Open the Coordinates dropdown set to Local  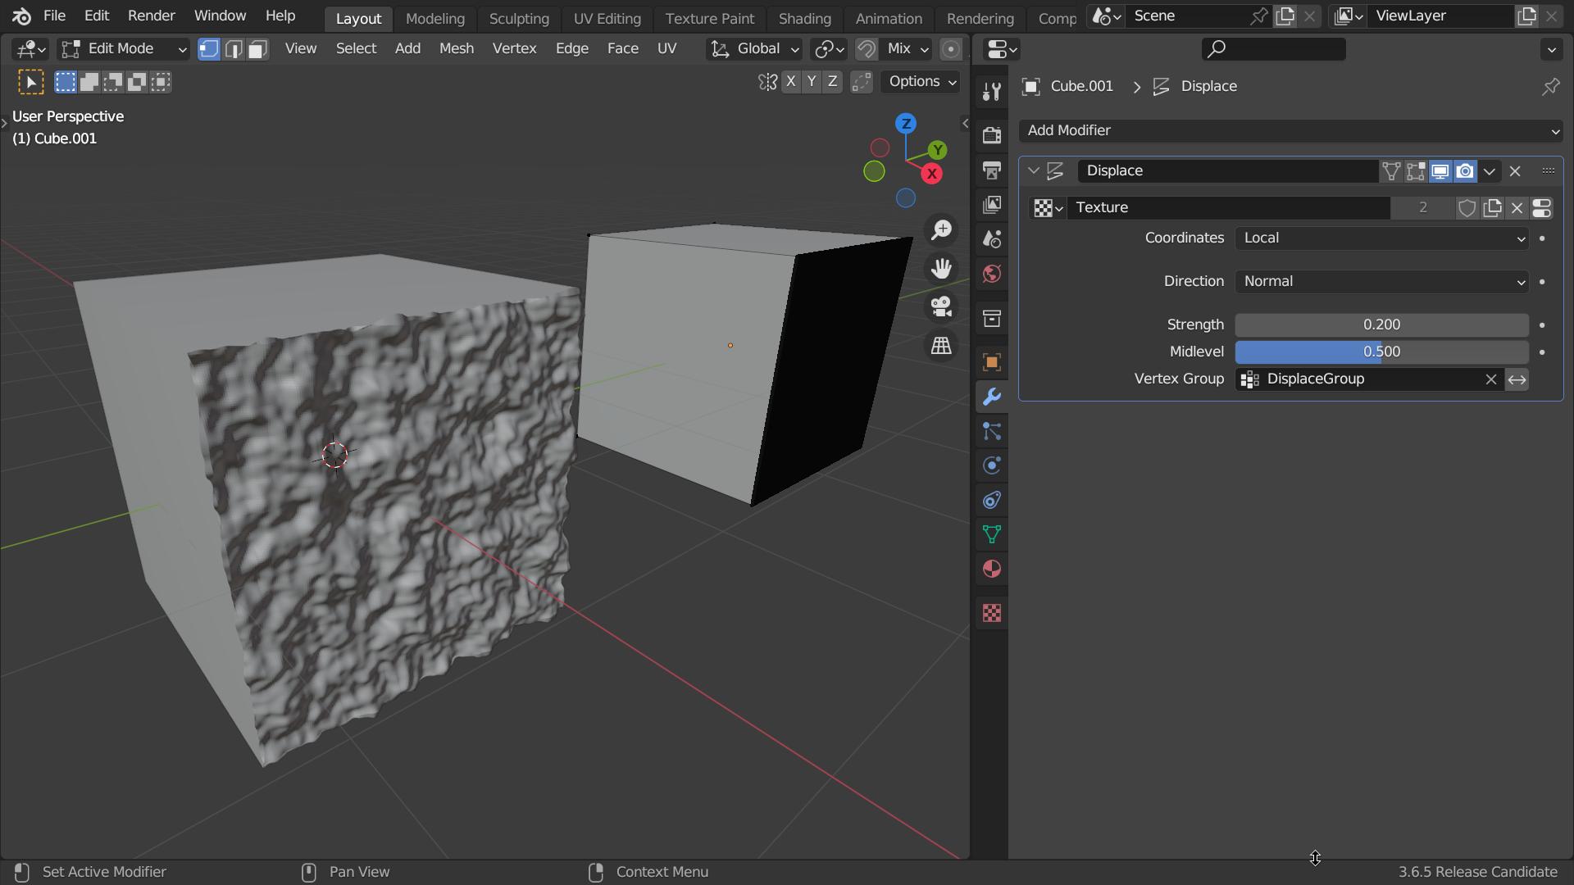[x=1381, y=238]
